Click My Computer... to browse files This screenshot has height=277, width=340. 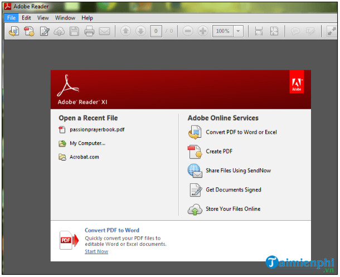click(x=87, y=143)
